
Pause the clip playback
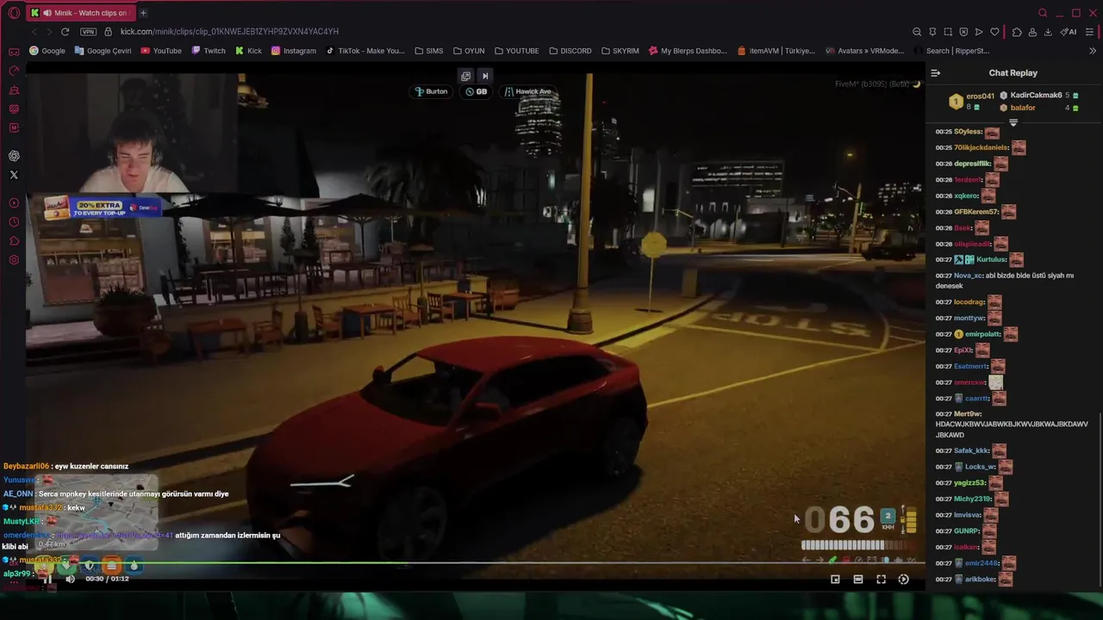[48, 580]
